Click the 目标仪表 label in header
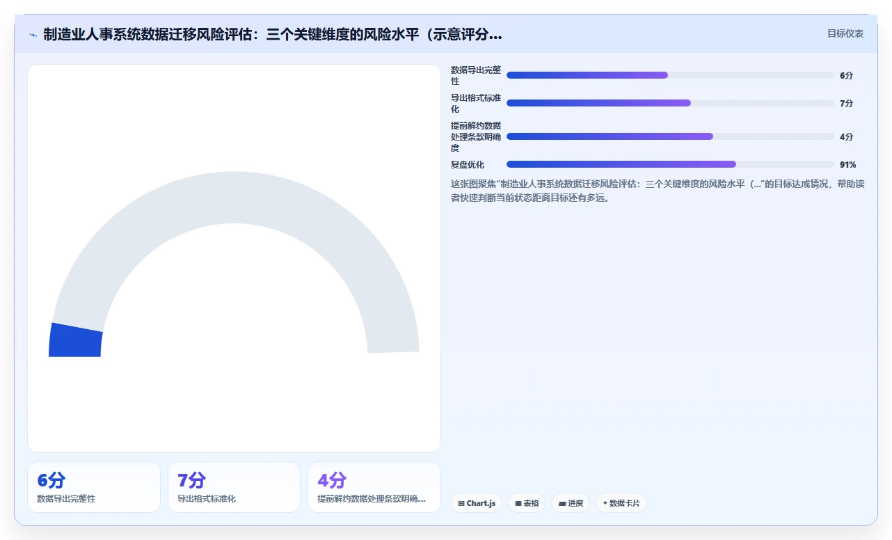Image resolution: width=892 pixels, height=540 pixels. (x=845, y=33)
